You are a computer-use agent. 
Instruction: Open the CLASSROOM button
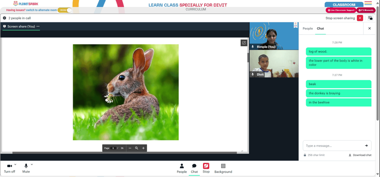[344, 5]
